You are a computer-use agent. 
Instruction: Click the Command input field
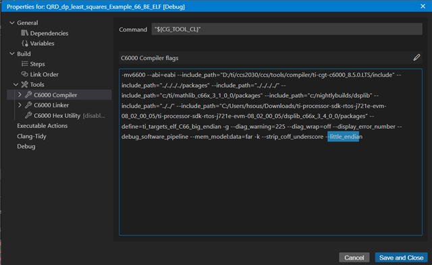click(287, 29)
